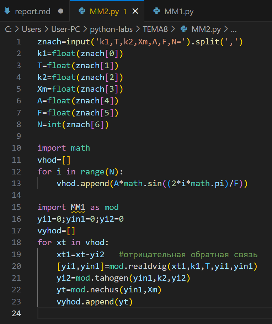Click the Python file icon in breadcrumb

coord(184,29)
